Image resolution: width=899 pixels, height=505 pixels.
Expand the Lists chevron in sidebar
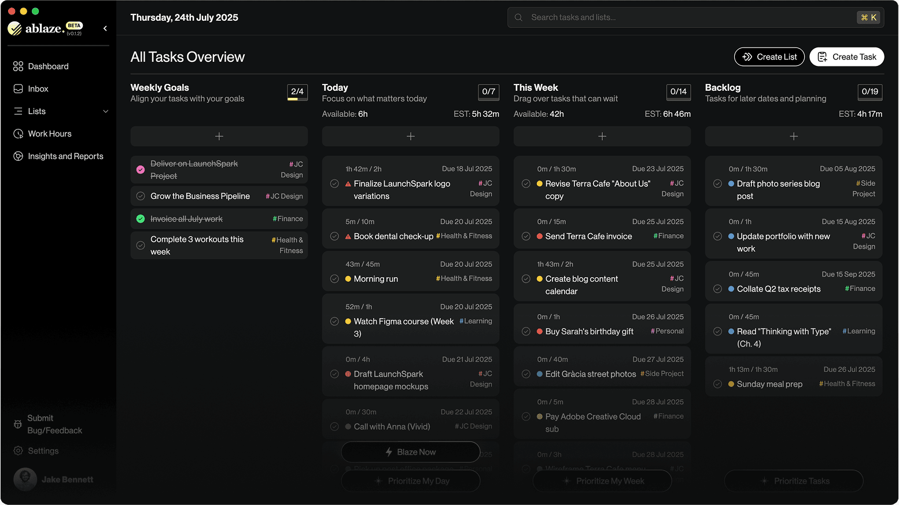[x=105, y=112]
